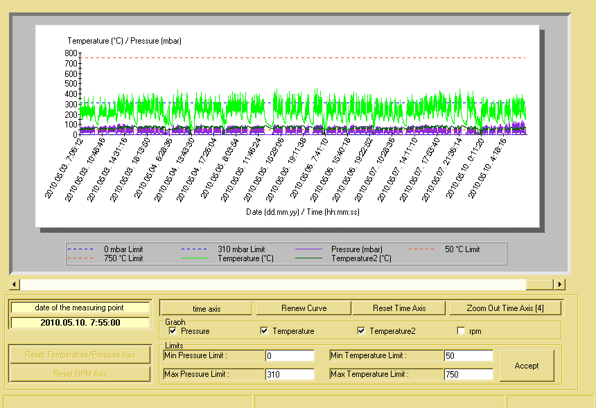This screenshot has width=596, height=408.
Task: Uncheck the Temperature2 graph checkbox
Action: (x=361, y=331)
